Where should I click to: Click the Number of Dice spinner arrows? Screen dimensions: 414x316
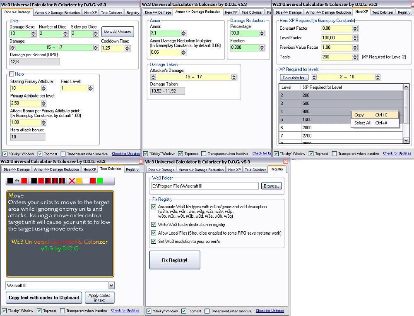[x=66, y=33]
